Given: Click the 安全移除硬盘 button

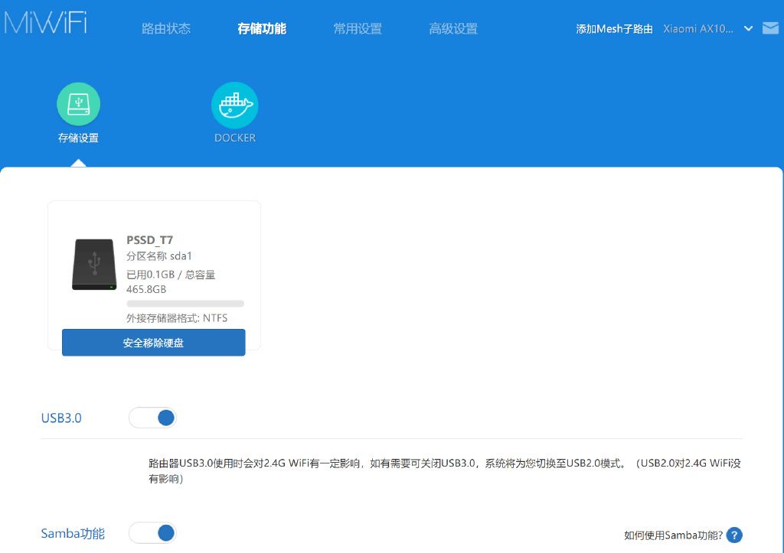Looking at the screenshot, I should tap(153, 342).
